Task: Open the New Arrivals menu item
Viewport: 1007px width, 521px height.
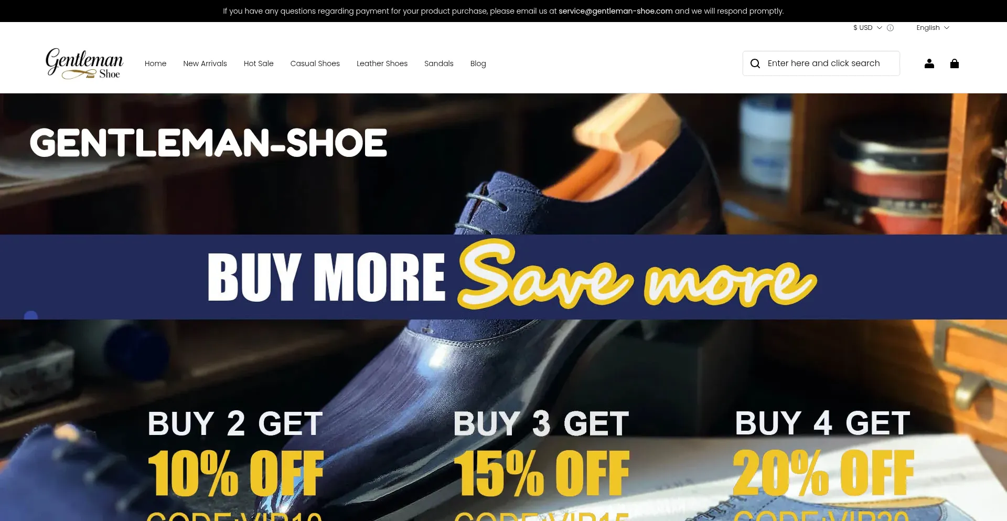Action: coord(205,63)
